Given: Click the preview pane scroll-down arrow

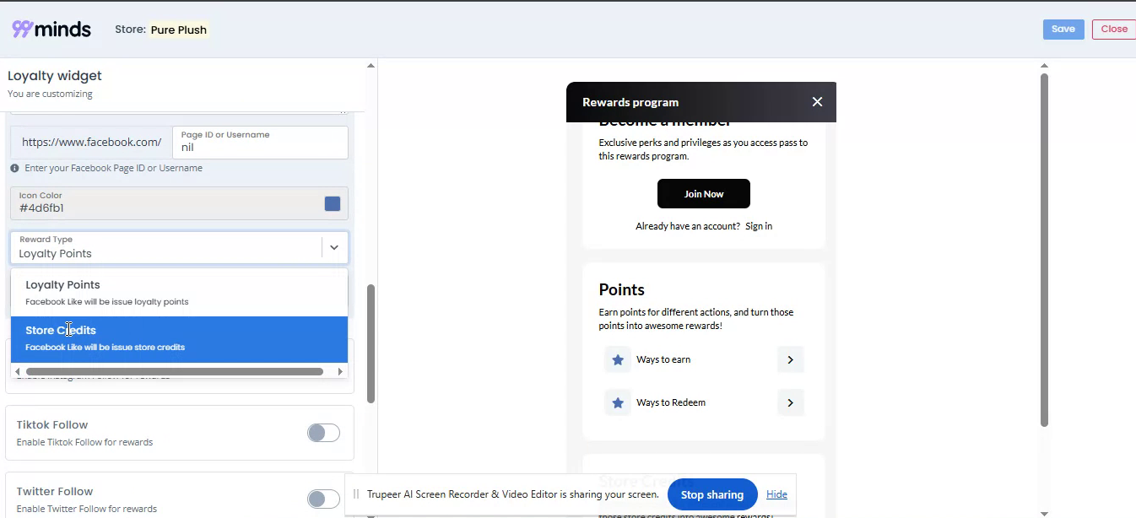Looking at the screenshot, I should pyautogui.click(x=1044, y=513).
